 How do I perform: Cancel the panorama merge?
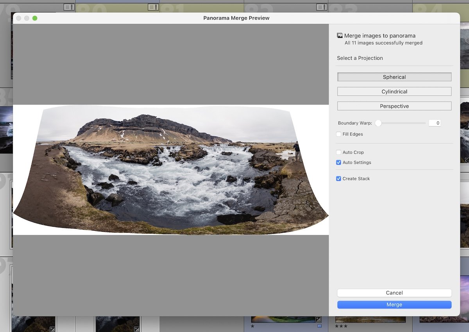point(394,293)
